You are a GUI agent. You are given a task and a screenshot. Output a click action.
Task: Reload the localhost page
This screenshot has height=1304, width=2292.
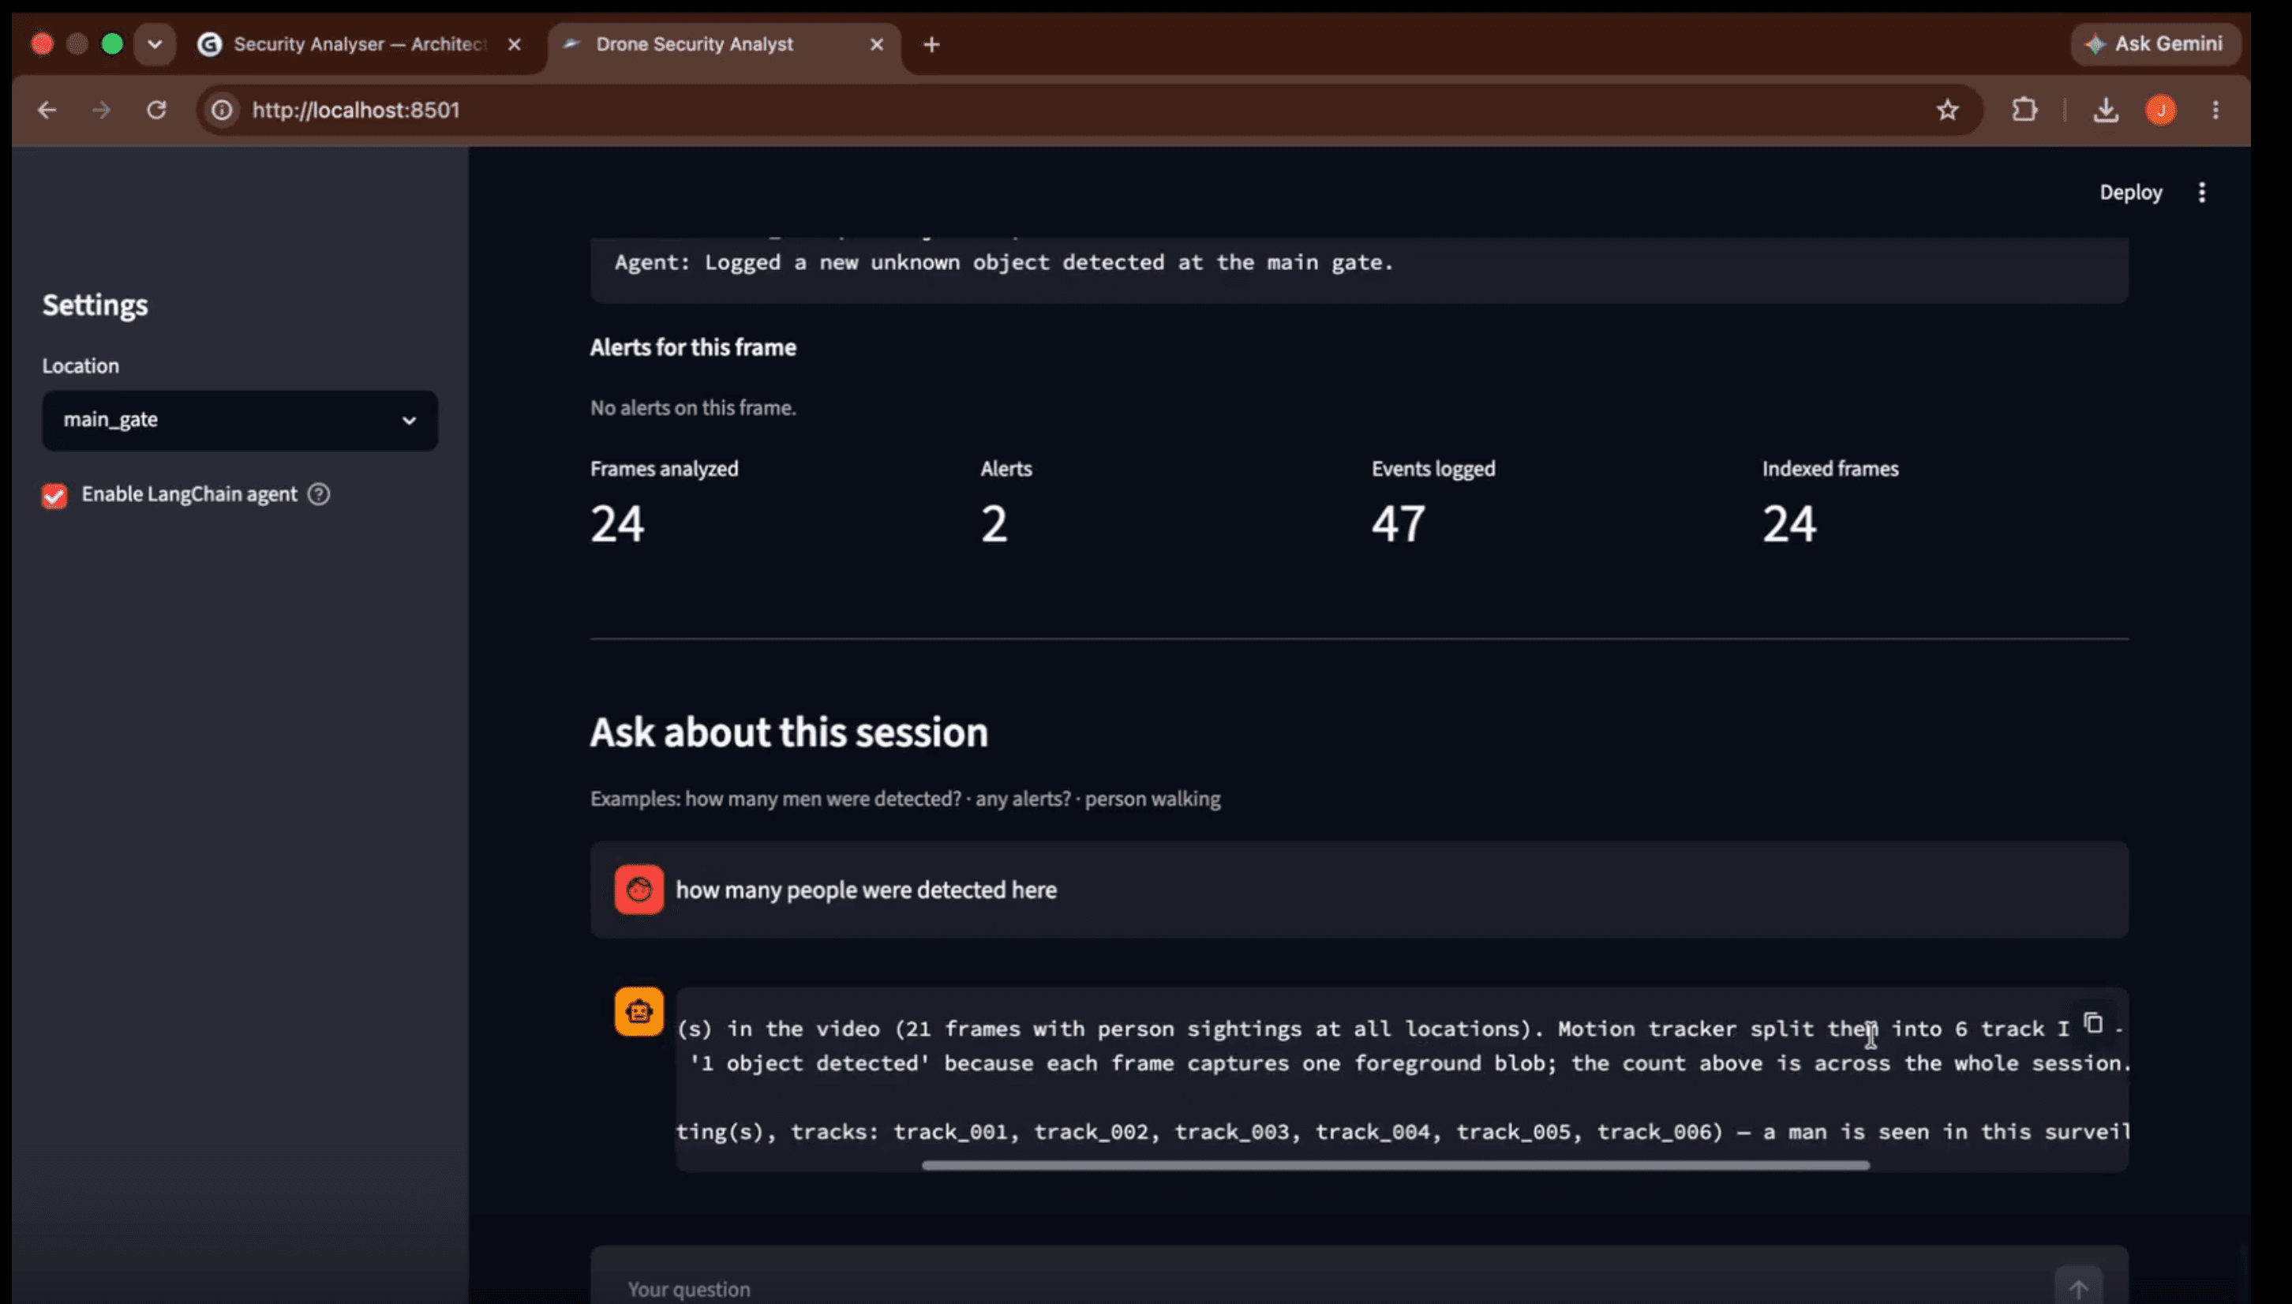pyautogui.click(x=157, y=111)
